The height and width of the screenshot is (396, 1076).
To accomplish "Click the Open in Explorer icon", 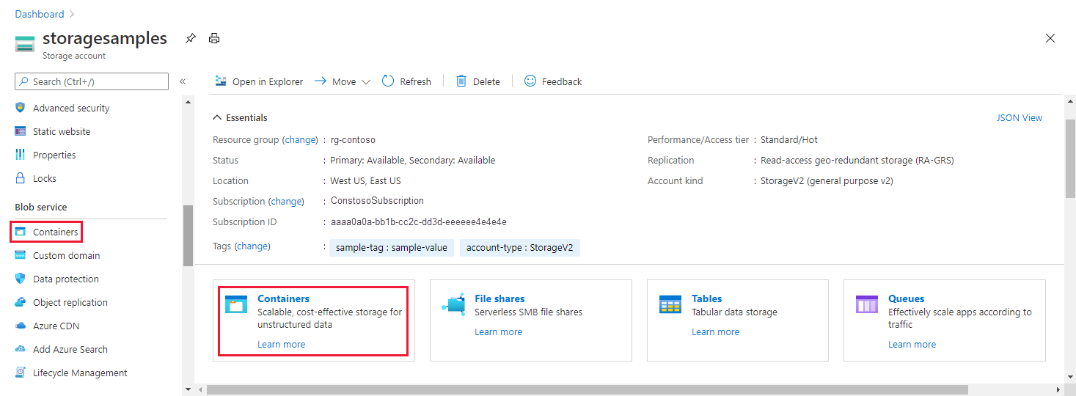I will click(221, 81).
